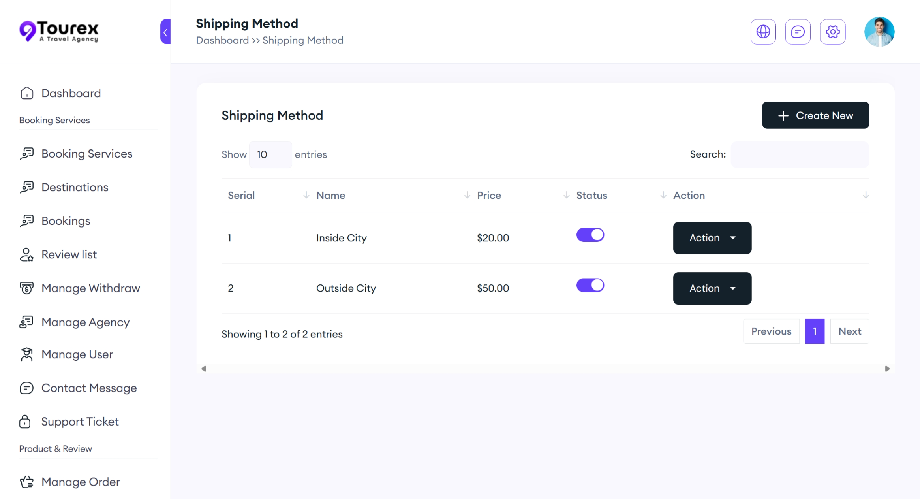Open the settings gear icon in header

click(832, 32)
